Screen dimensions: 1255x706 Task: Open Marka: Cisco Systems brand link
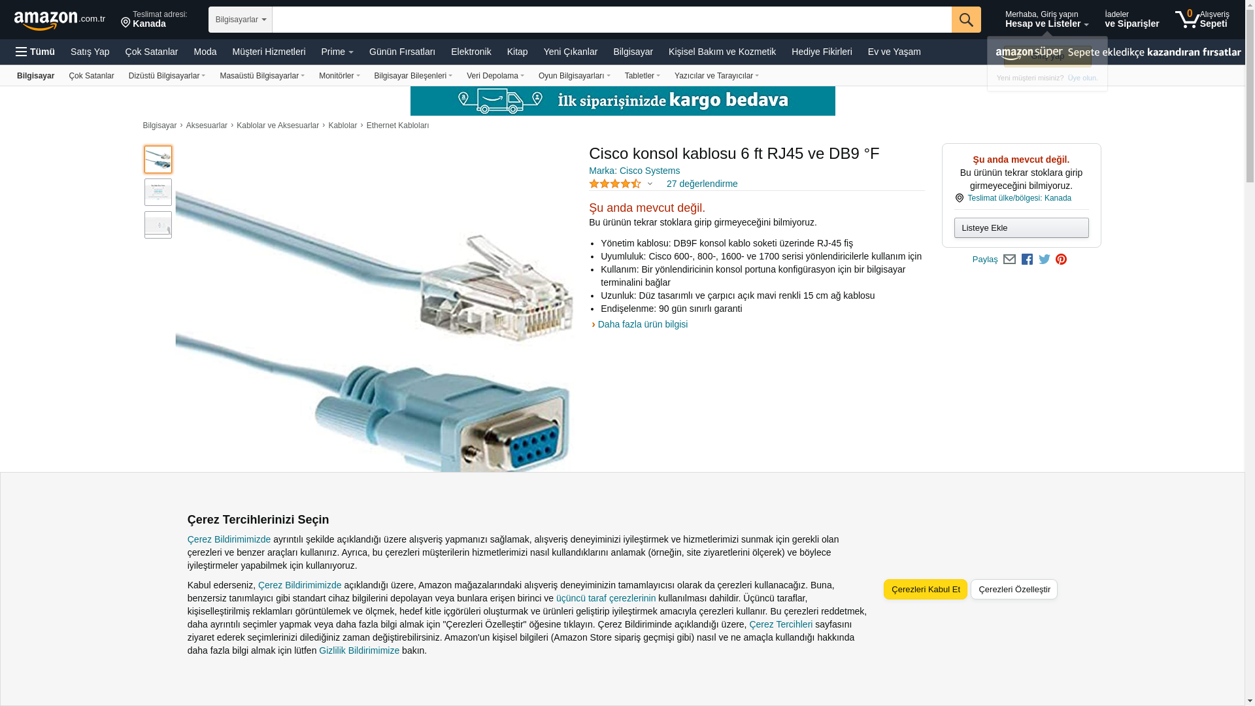tap(634, 171)
